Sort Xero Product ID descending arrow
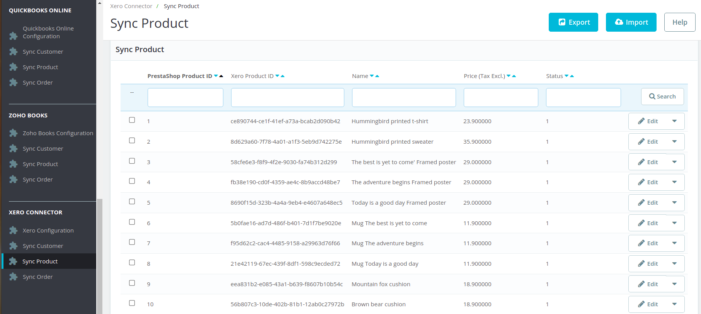The width and height of the screenshot is (701, 314). pos(277,76)
